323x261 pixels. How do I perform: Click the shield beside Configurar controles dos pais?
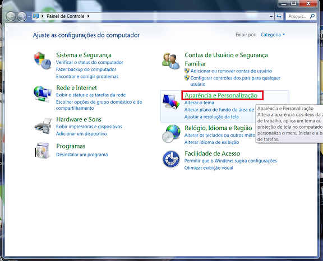[187, 78]
